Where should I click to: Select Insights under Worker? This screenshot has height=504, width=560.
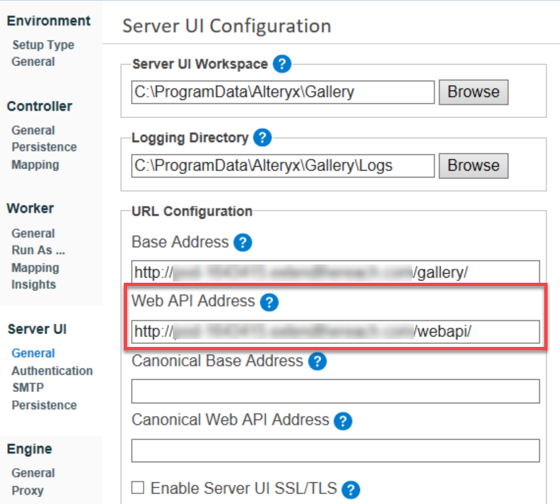pyautogui.click(x=33, y=284)
